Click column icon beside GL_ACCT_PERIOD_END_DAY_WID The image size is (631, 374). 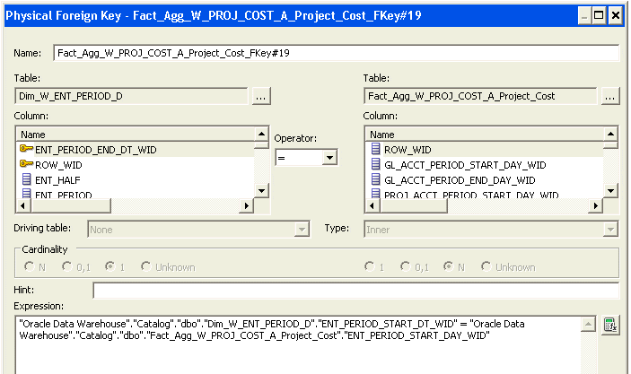pos(375,179)
